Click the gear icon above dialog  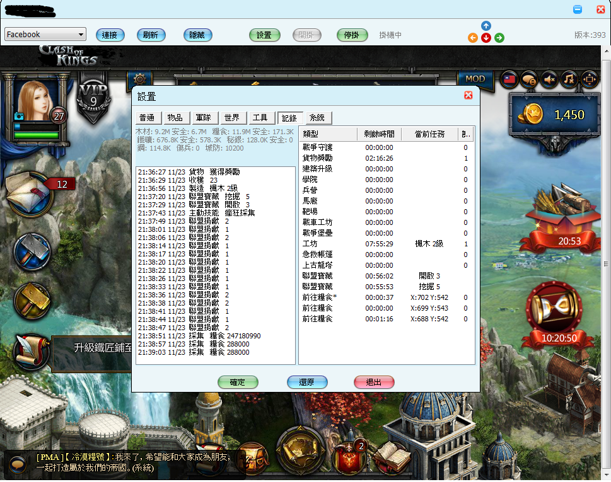click(x=140, y=79)
